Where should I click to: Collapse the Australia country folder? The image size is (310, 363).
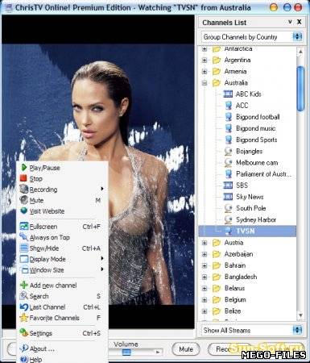point(205,83)
